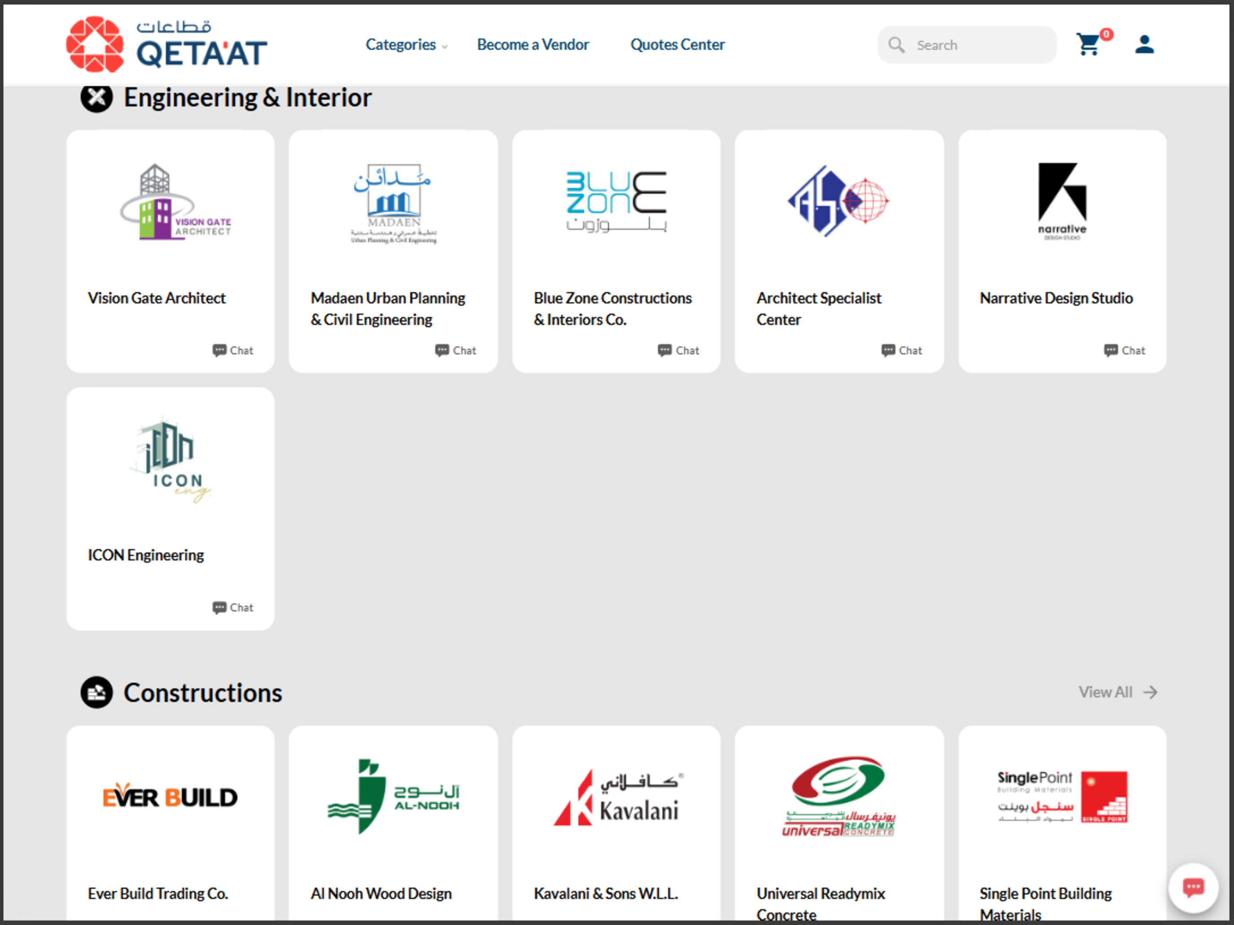This screenshot has height=925, width=1234.
Task: Select the Vision Gate Architect vendor name
Action: (x=156, y=298)
